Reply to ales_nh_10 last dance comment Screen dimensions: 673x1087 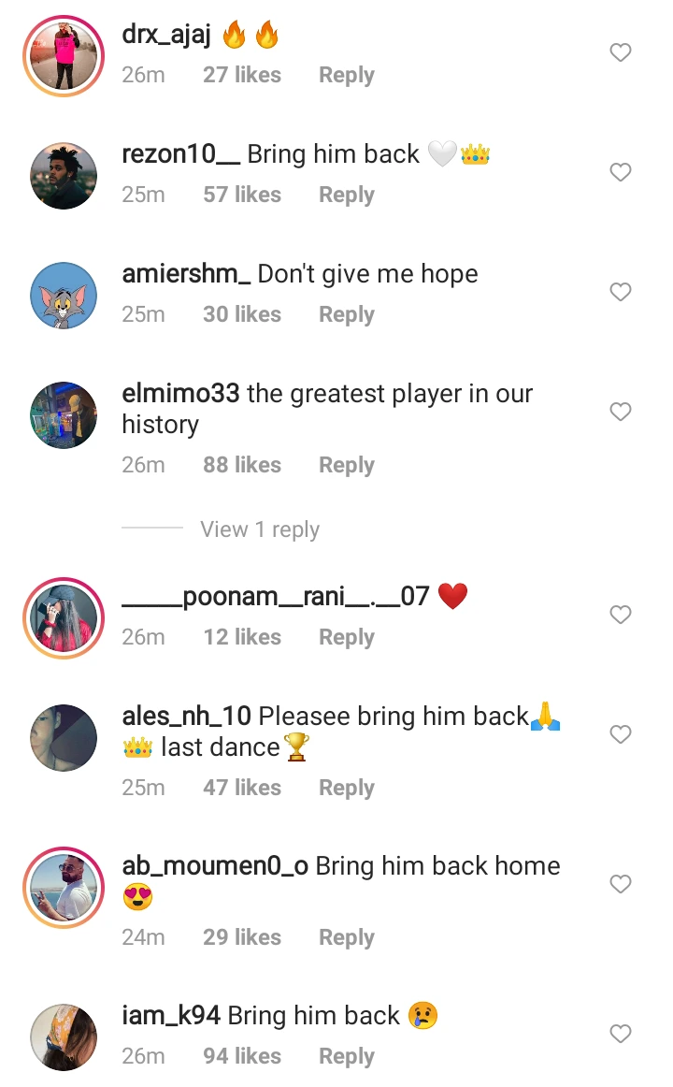coord(346,789)
